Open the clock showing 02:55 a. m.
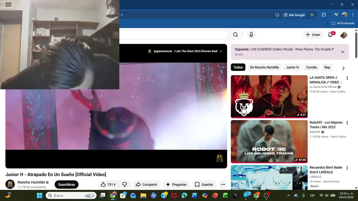The width and height of the screenshot is (358, 201). 346,195
